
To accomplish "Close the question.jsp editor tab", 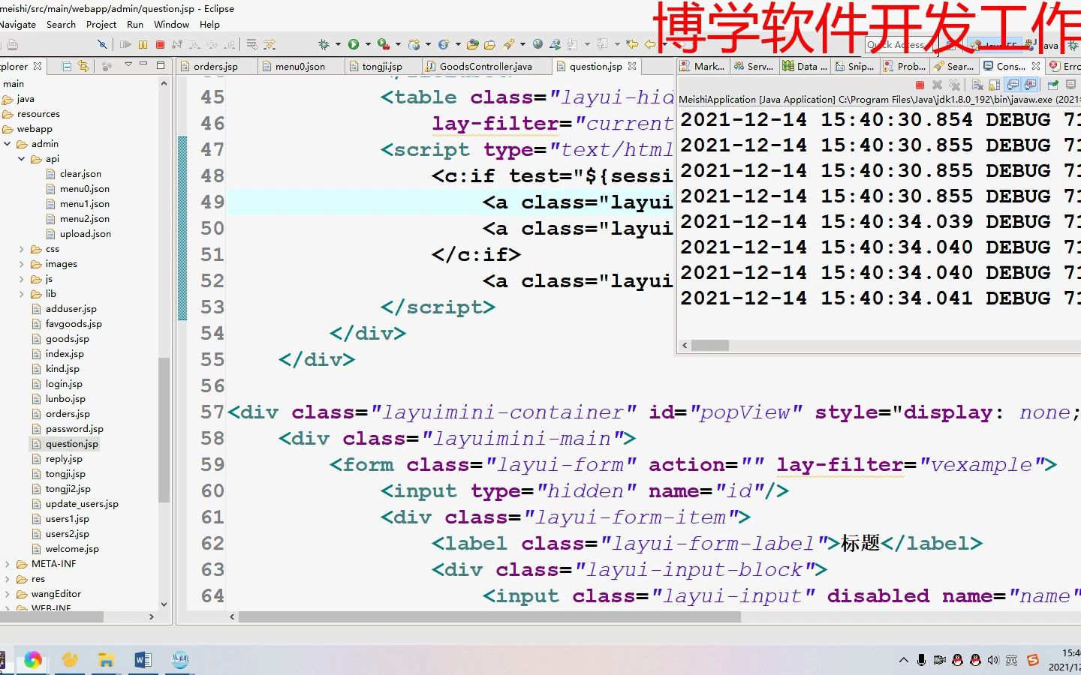I will point(632,66).
